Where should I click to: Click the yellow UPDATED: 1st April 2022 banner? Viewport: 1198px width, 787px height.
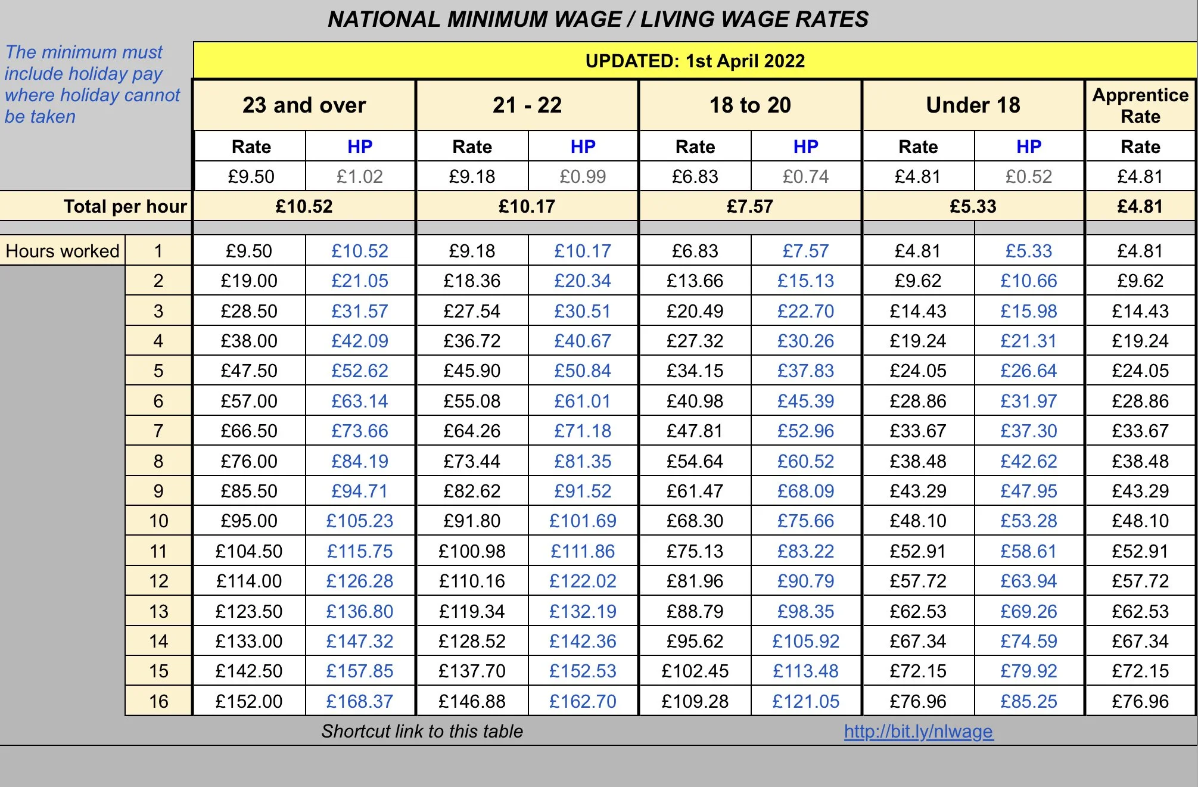point(695,61)
